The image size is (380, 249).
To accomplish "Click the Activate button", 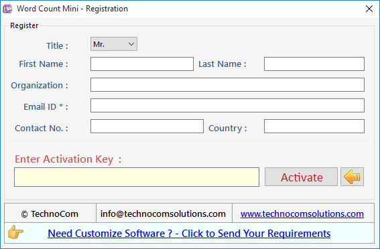I will (x=301, y=177).
